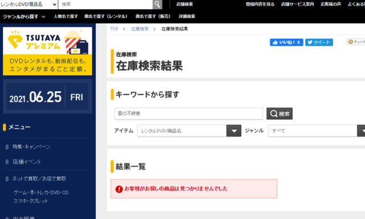Select 曲名で探す（レンタル） menu item

coord(106,17)
